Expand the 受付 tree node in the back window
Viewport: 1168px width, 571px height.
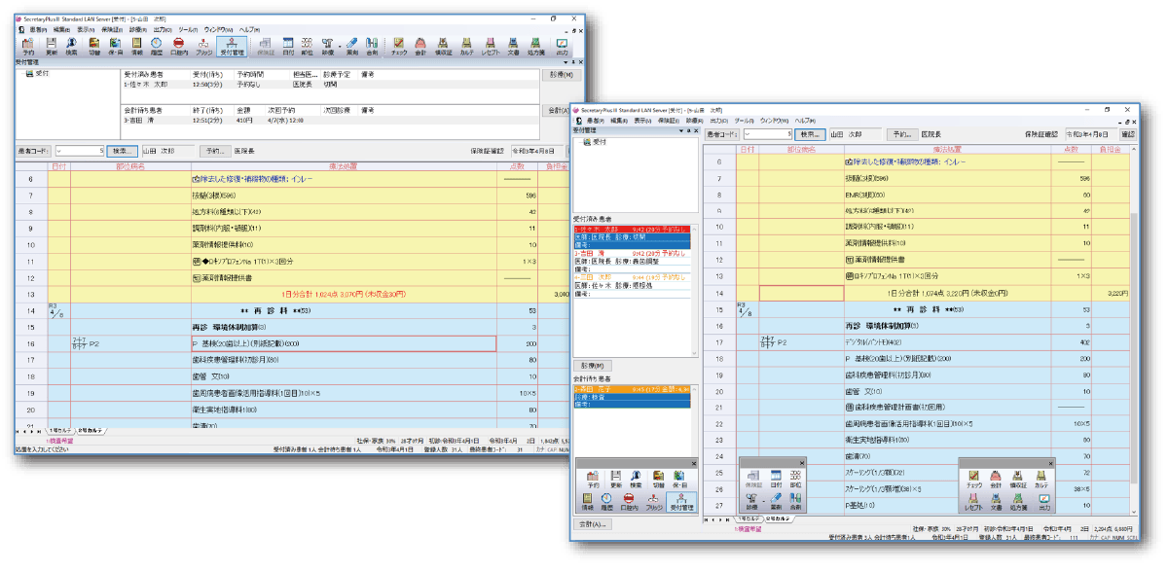click(x=37, y=74)
